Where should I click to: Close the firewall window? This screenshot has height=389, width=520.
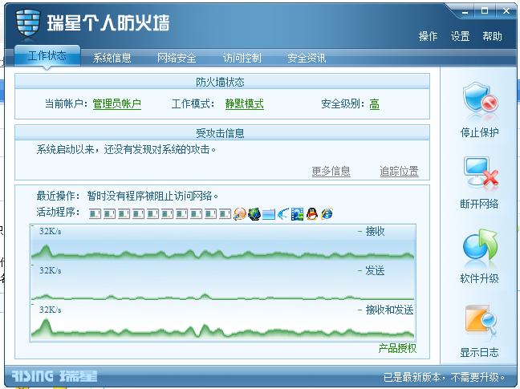tap(506, 11)
